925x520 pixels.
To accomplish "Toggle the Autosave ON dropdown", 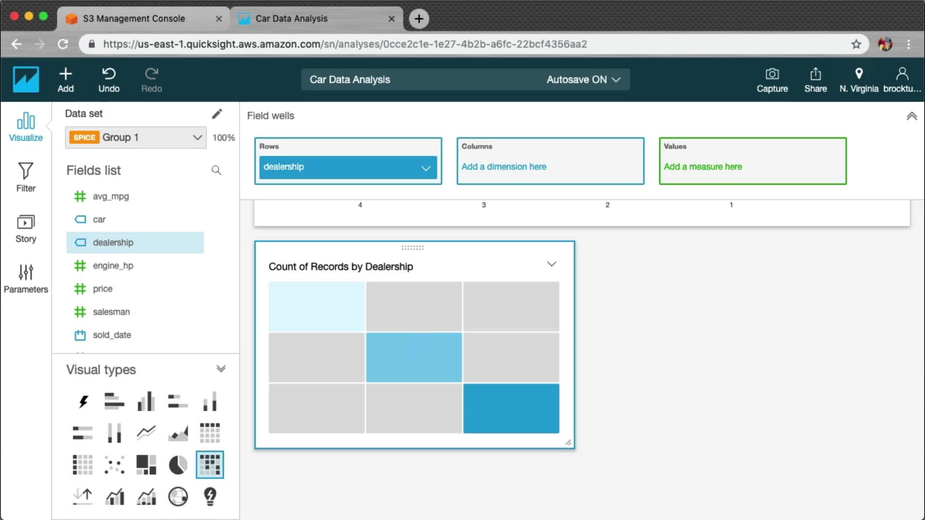I will click(583, 79).
